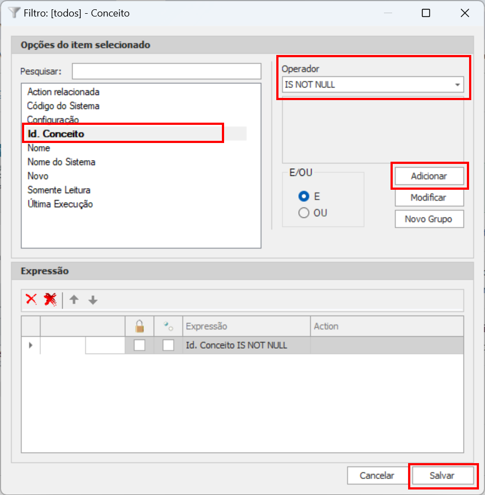The height and width of the screenshot is (495, 485).
Task: Click the filter funnel icon in title bar
Action: pos(14,13)
